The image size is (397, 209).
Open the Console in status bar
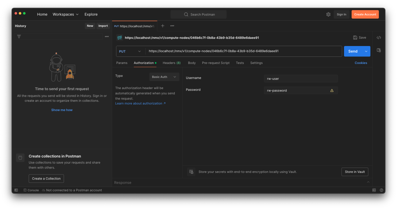pos(31,190)
